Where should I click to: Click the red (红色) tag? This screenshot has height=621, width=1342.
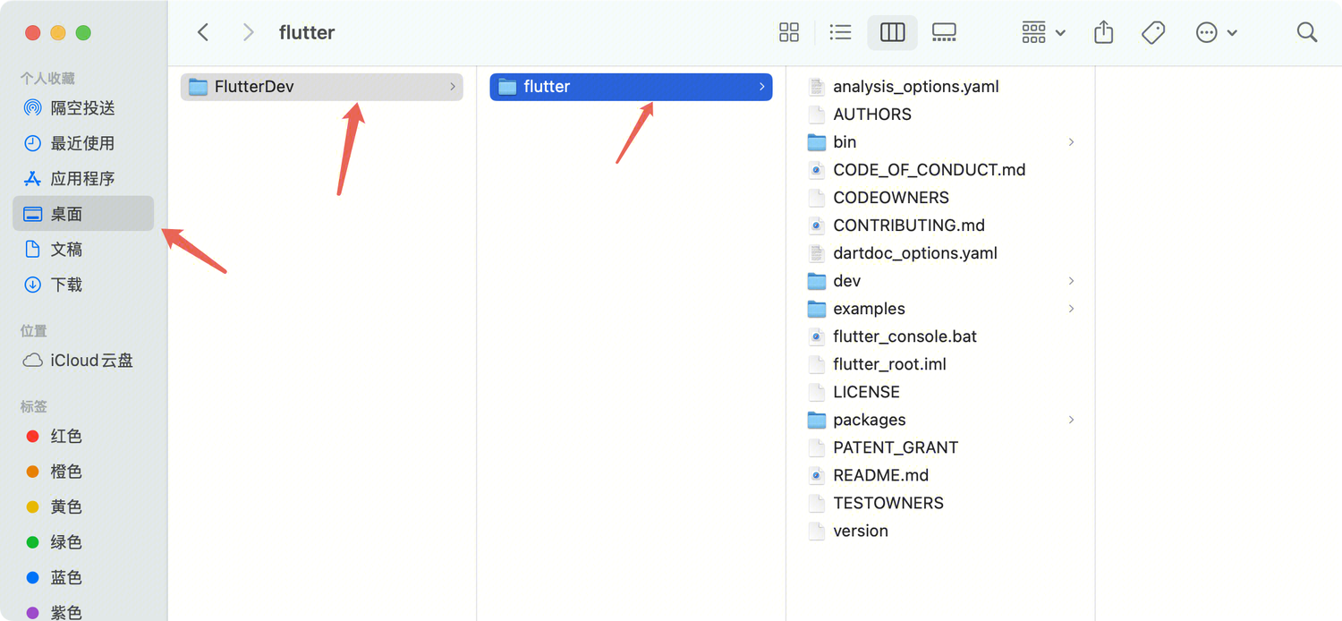coord(66,437)
